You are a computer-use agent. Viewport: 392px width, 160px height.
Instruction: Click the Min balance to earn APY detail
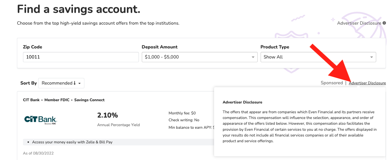[x=191, y=127]
